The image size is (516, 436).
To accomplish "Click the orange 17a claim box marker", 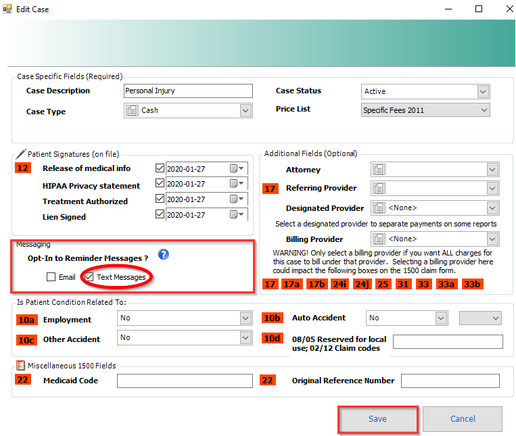I will click(292, 285).
